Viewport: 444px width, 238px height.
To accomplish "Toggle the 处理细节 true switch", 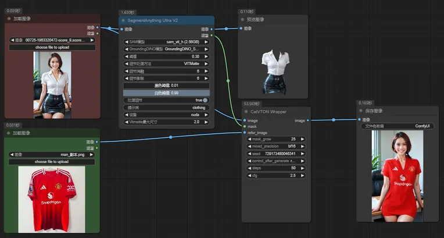I will 205,100.
